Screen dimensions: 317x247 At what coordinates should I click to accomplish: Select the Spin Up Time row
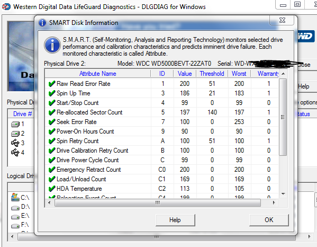coord(162,93)
